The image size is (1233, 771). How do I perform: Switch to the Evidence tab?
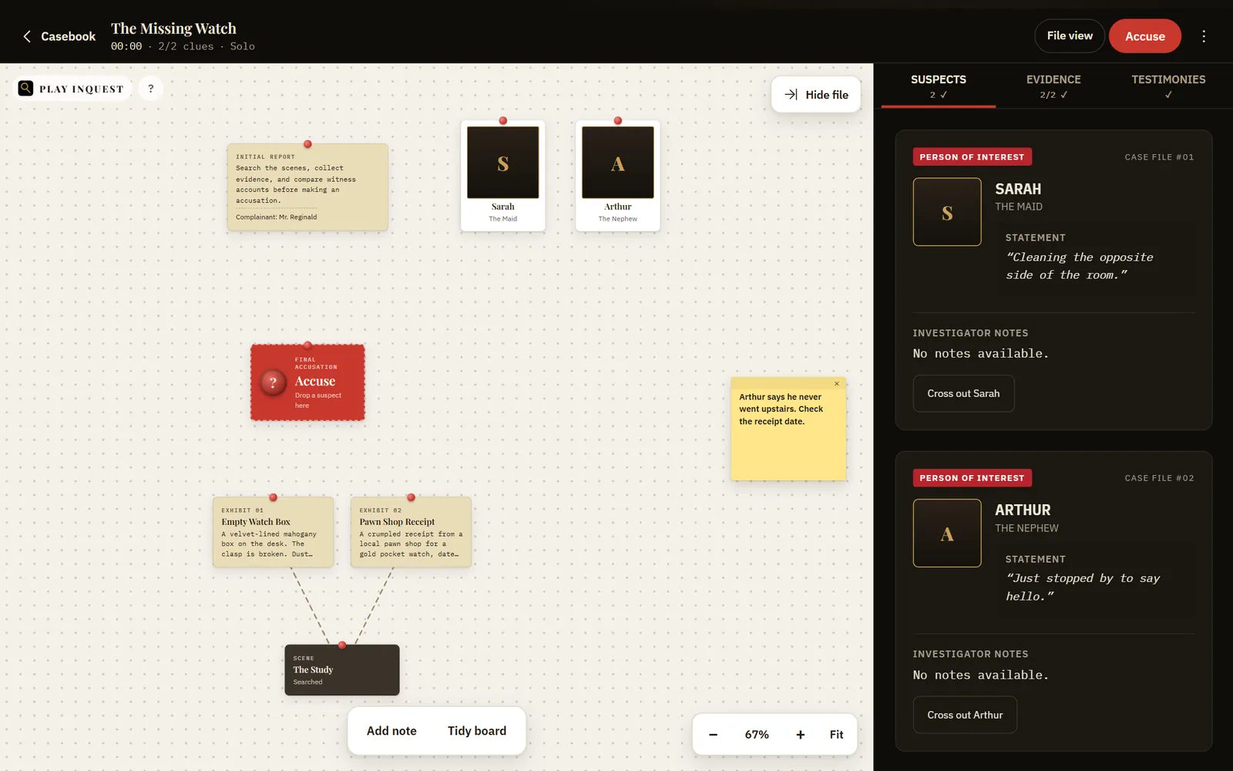point(1053,86)
